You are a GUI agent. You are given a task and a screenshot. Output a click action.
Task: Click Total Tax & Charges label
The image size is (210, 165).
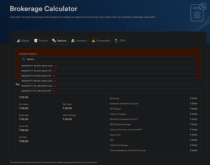(x=119, y=145)
